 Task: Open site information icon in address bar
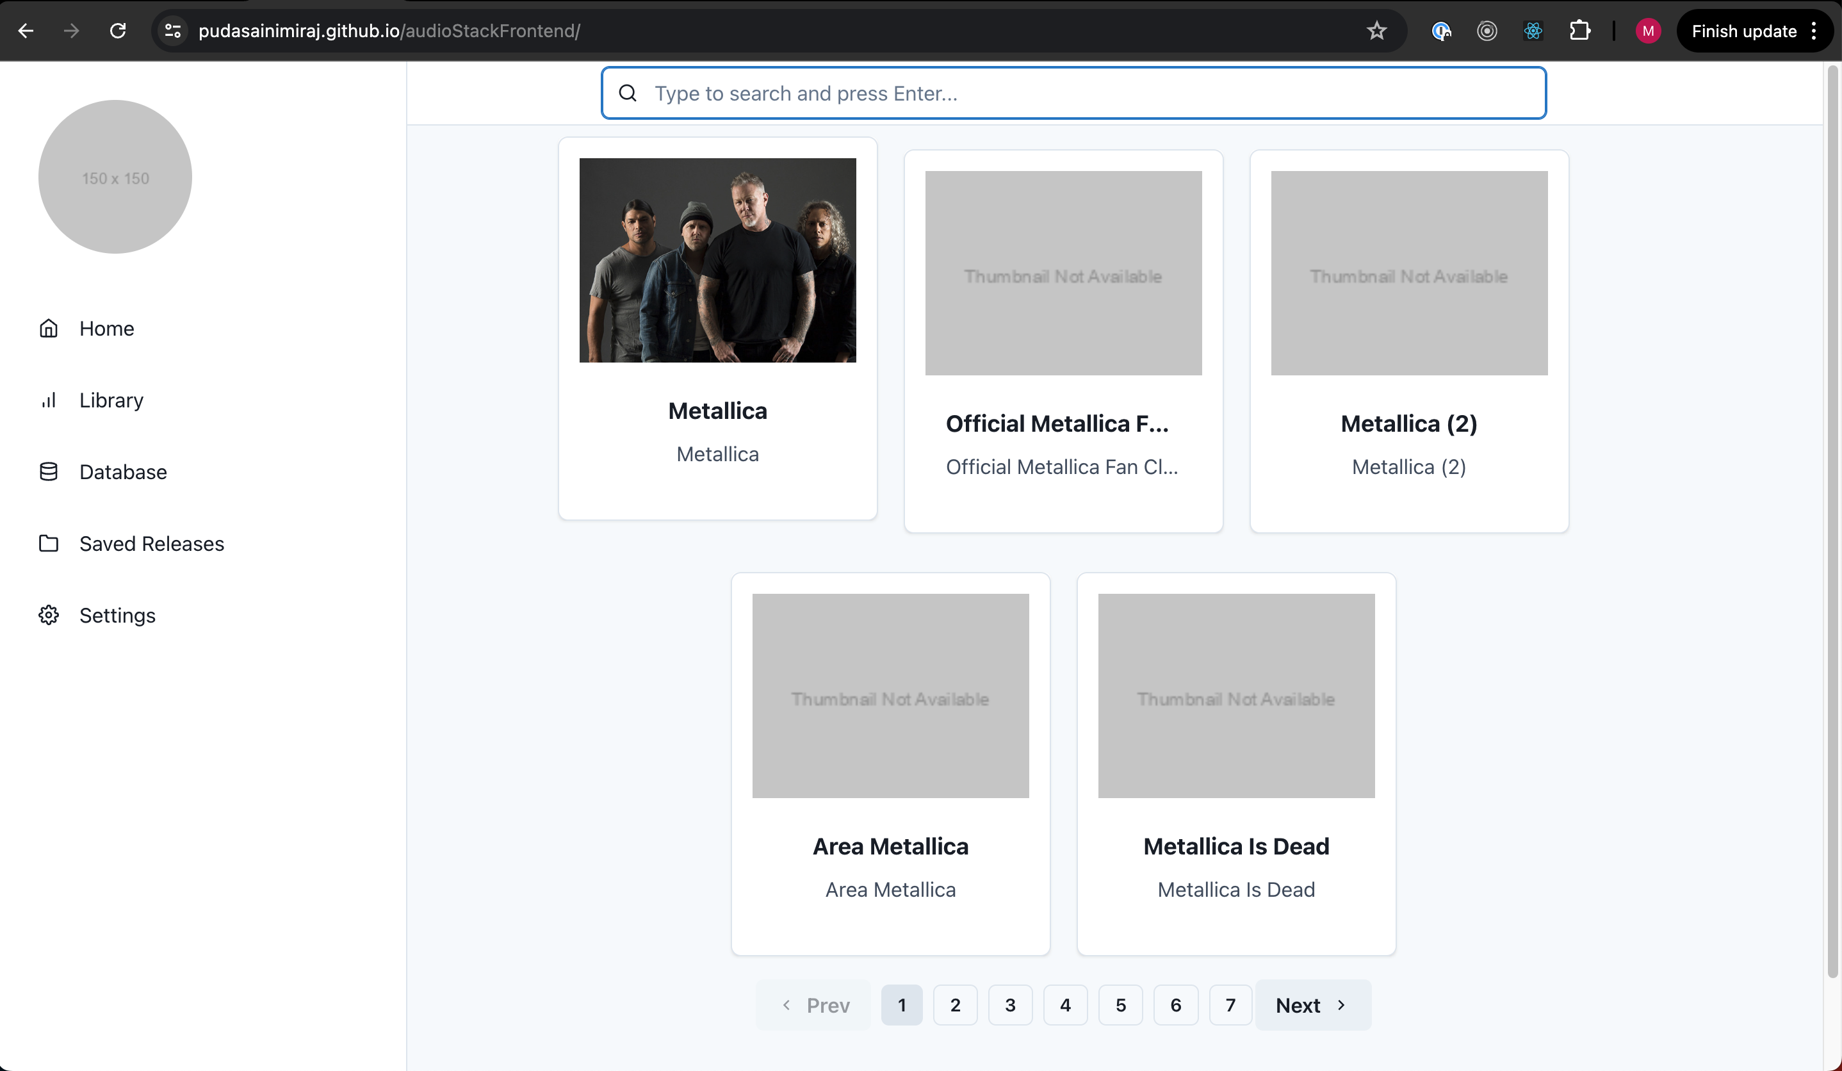(172, 31)
